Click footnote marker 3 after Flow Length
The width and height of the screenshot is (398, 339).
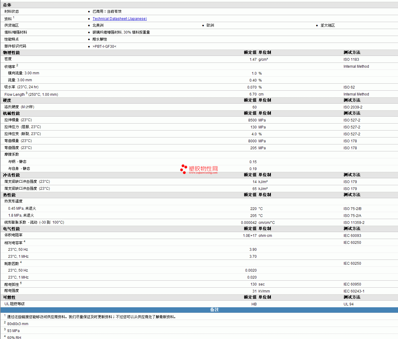[27, 93]
